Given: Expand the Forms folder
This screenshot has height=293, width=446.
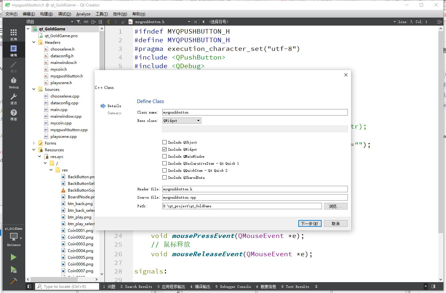Looking at the screenshot, I should coord(34,143).
